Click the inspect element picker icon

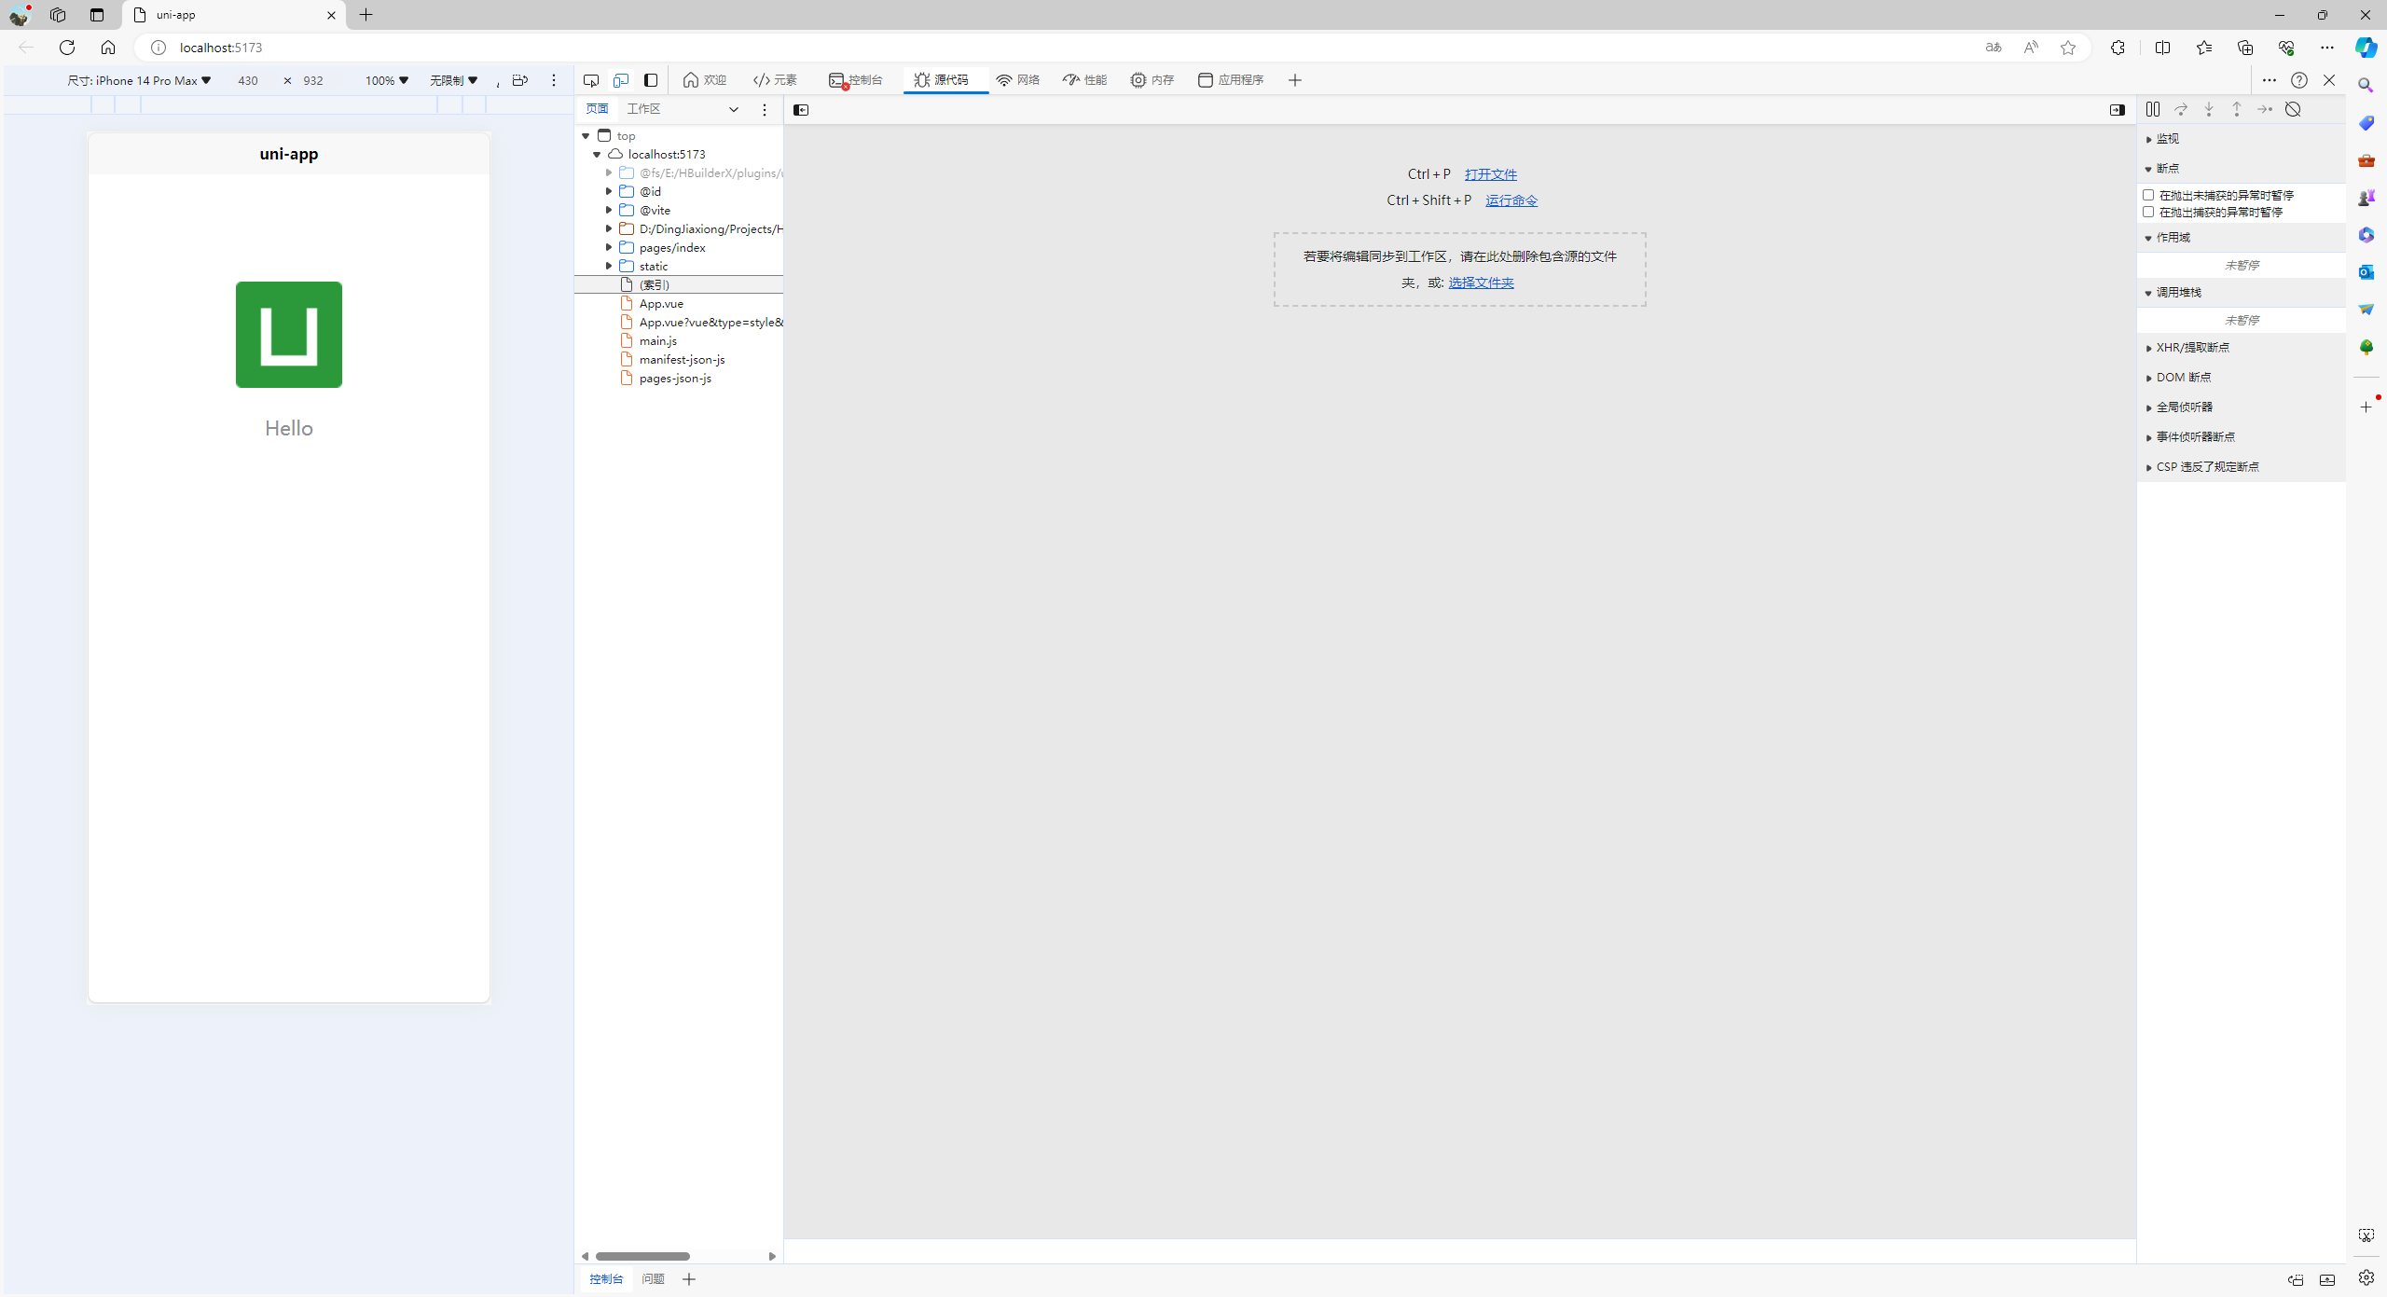point(591,80)
